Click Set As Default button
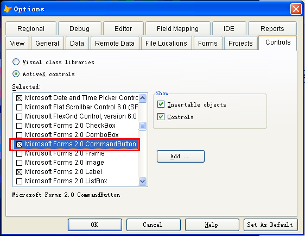The width and height of the screenshot is (305, 236). click(x=271, y=225)
